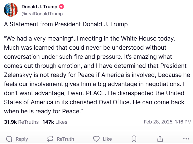Screen dimensions: 193x144
Task: Click the Feb 28, 2025 timestamp
Action: coord(168,122)
